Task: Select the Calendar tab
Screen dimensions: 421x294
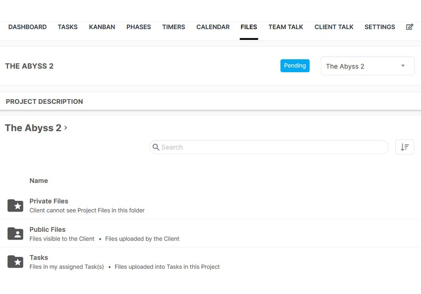Action: point(213,27)
